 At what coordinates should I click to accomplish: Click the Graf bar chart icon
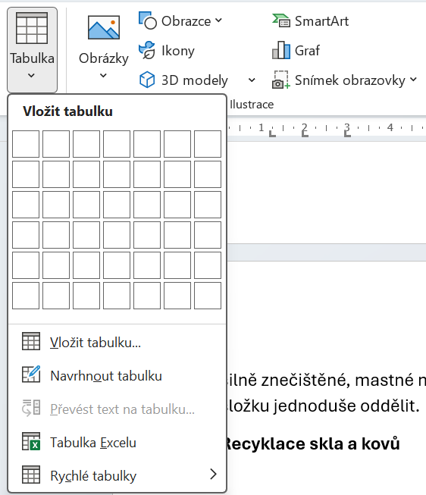tap(281, 50)
